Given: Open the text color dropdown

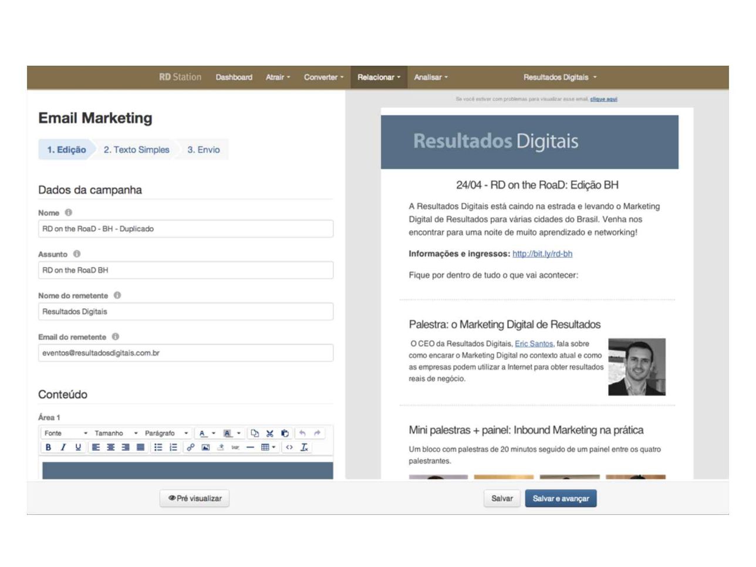Looking at the screenshot, I should point(207,433).
